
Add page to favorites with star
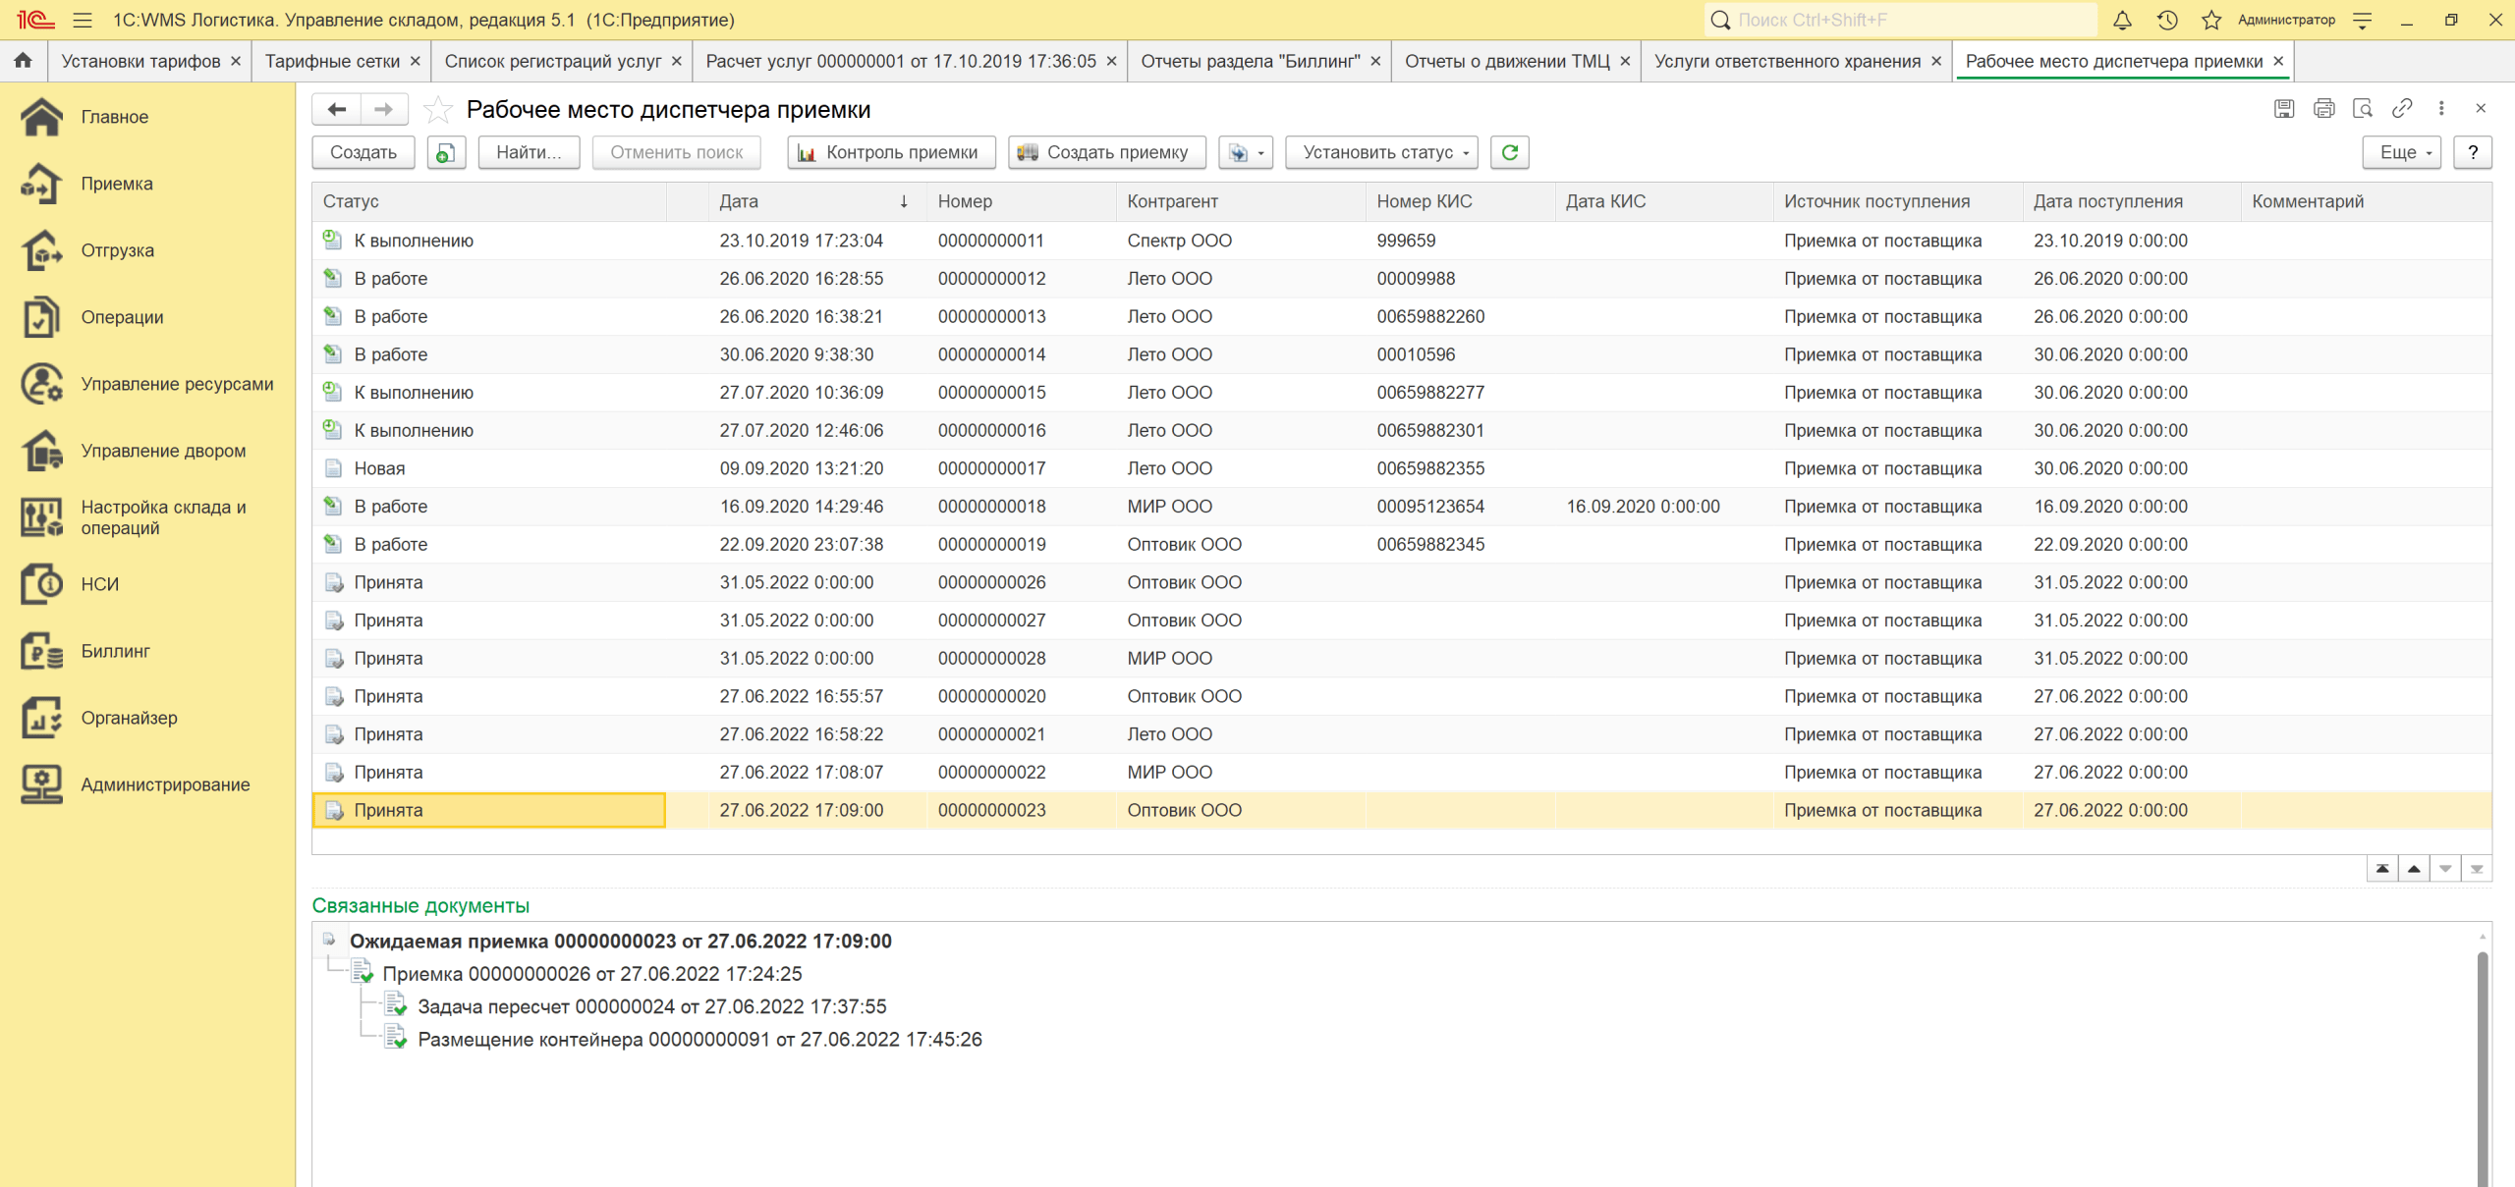coord(438,109)
